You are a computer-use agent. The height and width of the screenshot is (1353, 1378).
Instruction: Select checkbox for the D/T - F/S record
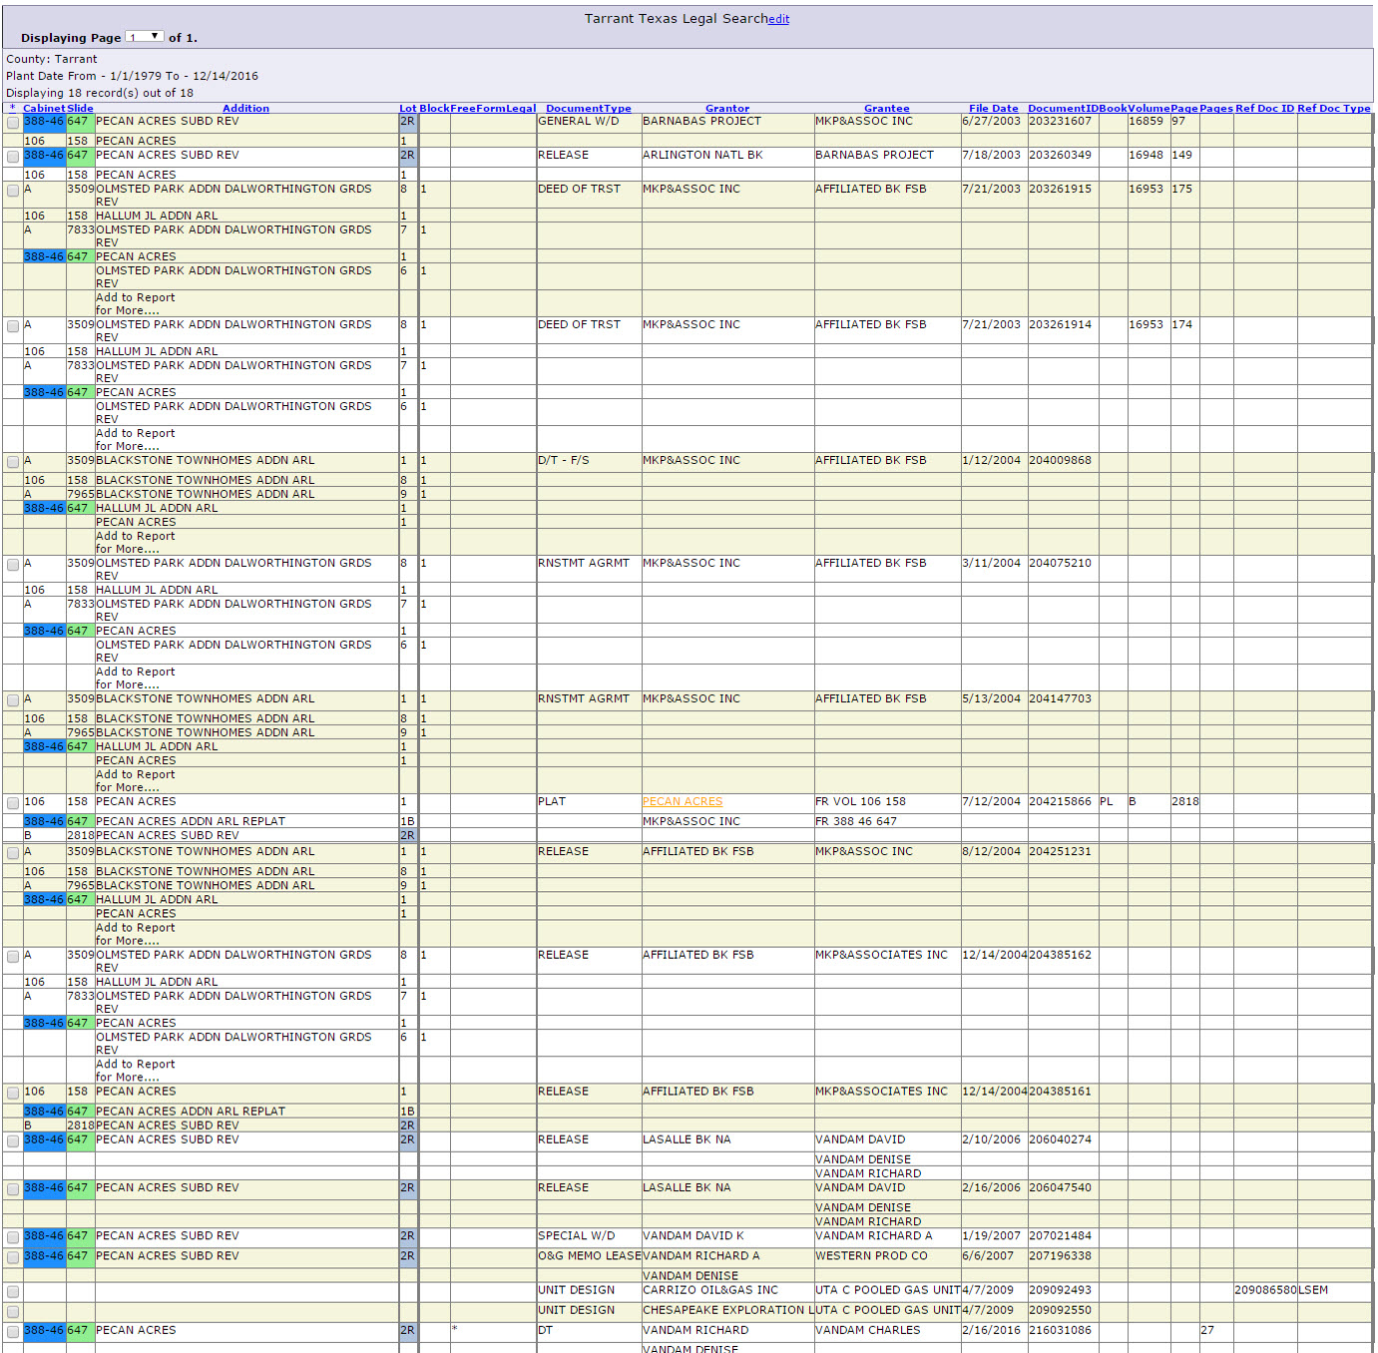[13, 462]
